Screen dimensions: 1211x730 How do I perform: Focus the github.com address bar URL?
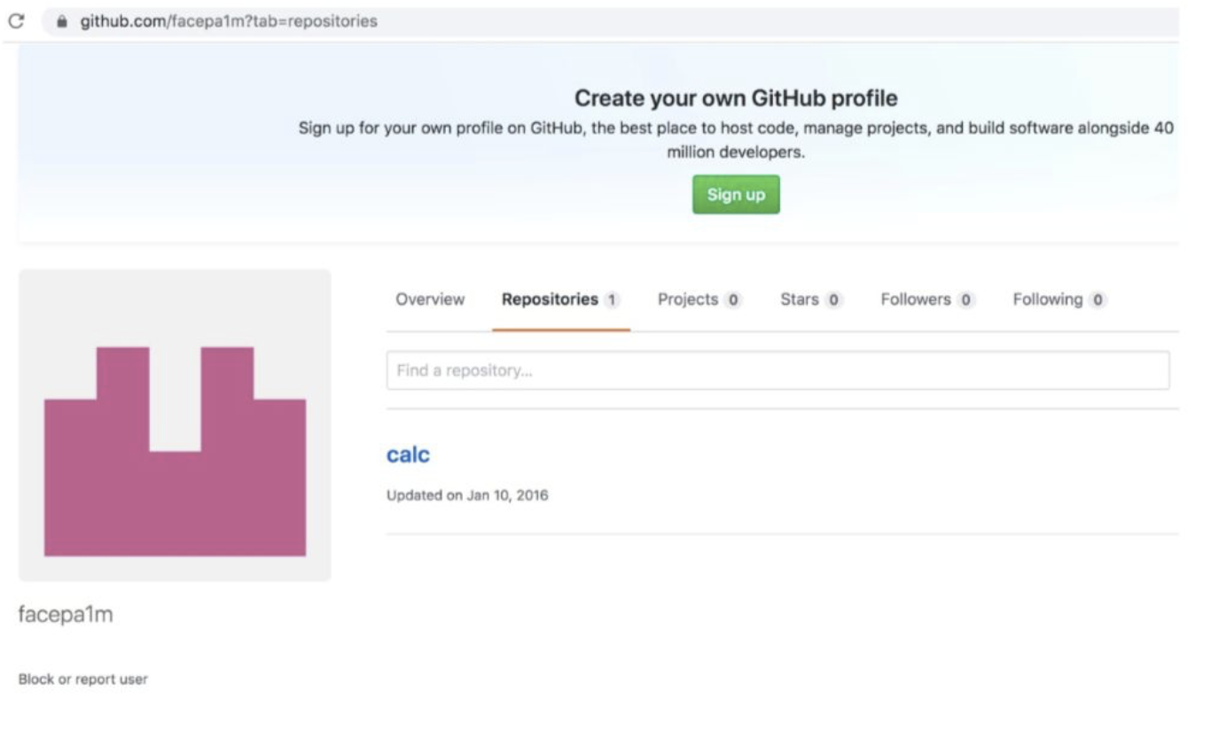[x=229, y=22]
